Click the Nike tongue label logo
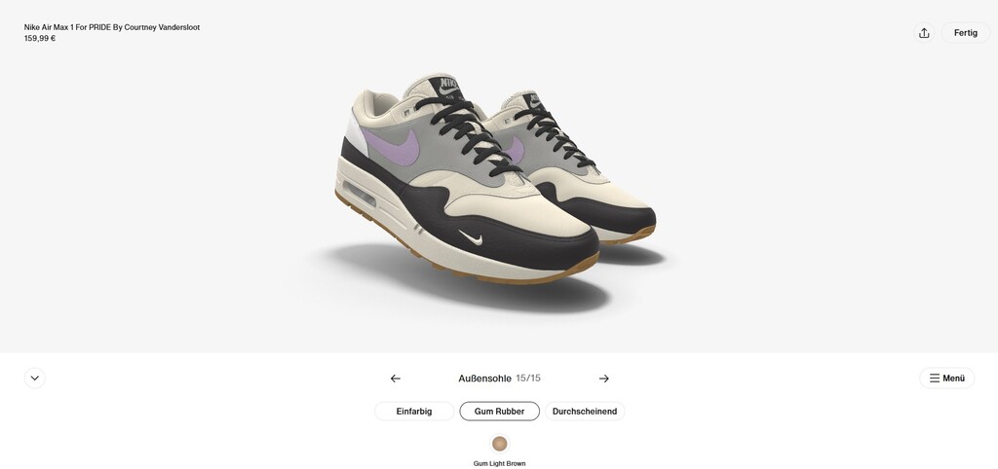 (448, 86)
